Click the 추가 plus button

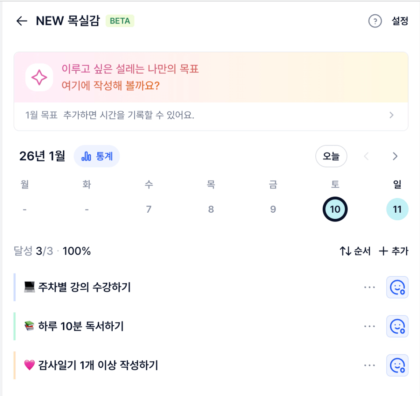pos(394,251)
